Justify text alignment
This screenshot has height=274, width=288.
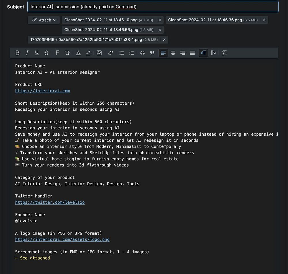(x=192, y=53)
